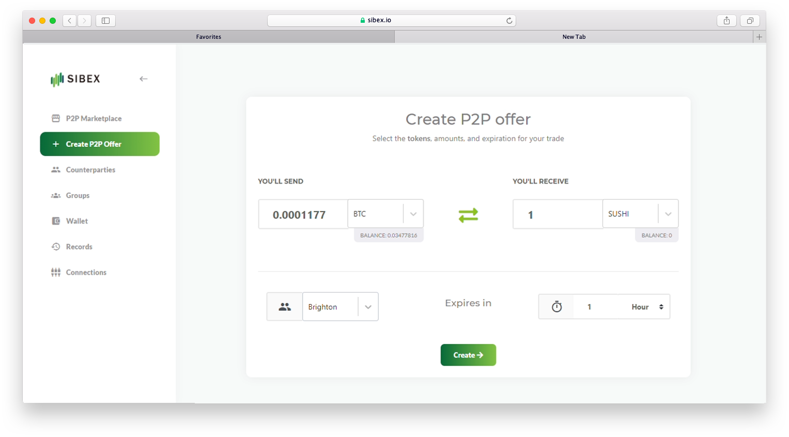
Task: Change the Hour expiration unit selector
Action: tap(647, 307)
